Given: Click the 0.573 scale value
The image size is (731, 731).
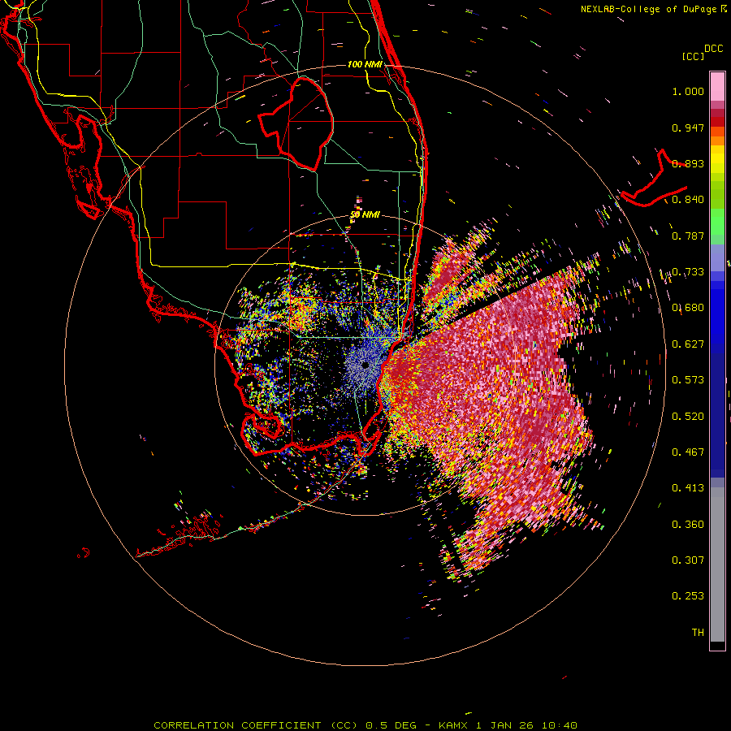Looking at the screenshot, I should [688, 380].
